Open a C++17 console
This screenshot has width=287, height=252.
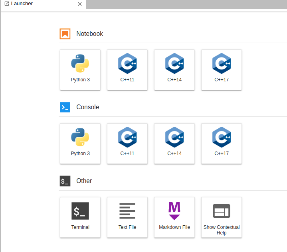pos(222,144)
